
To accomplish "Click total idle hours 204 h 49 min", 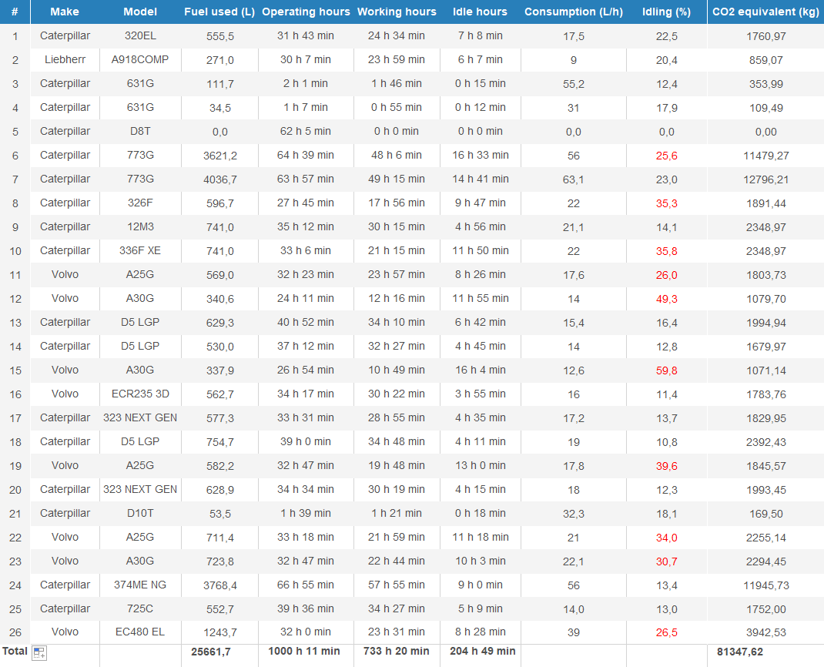I will [482, 652].
